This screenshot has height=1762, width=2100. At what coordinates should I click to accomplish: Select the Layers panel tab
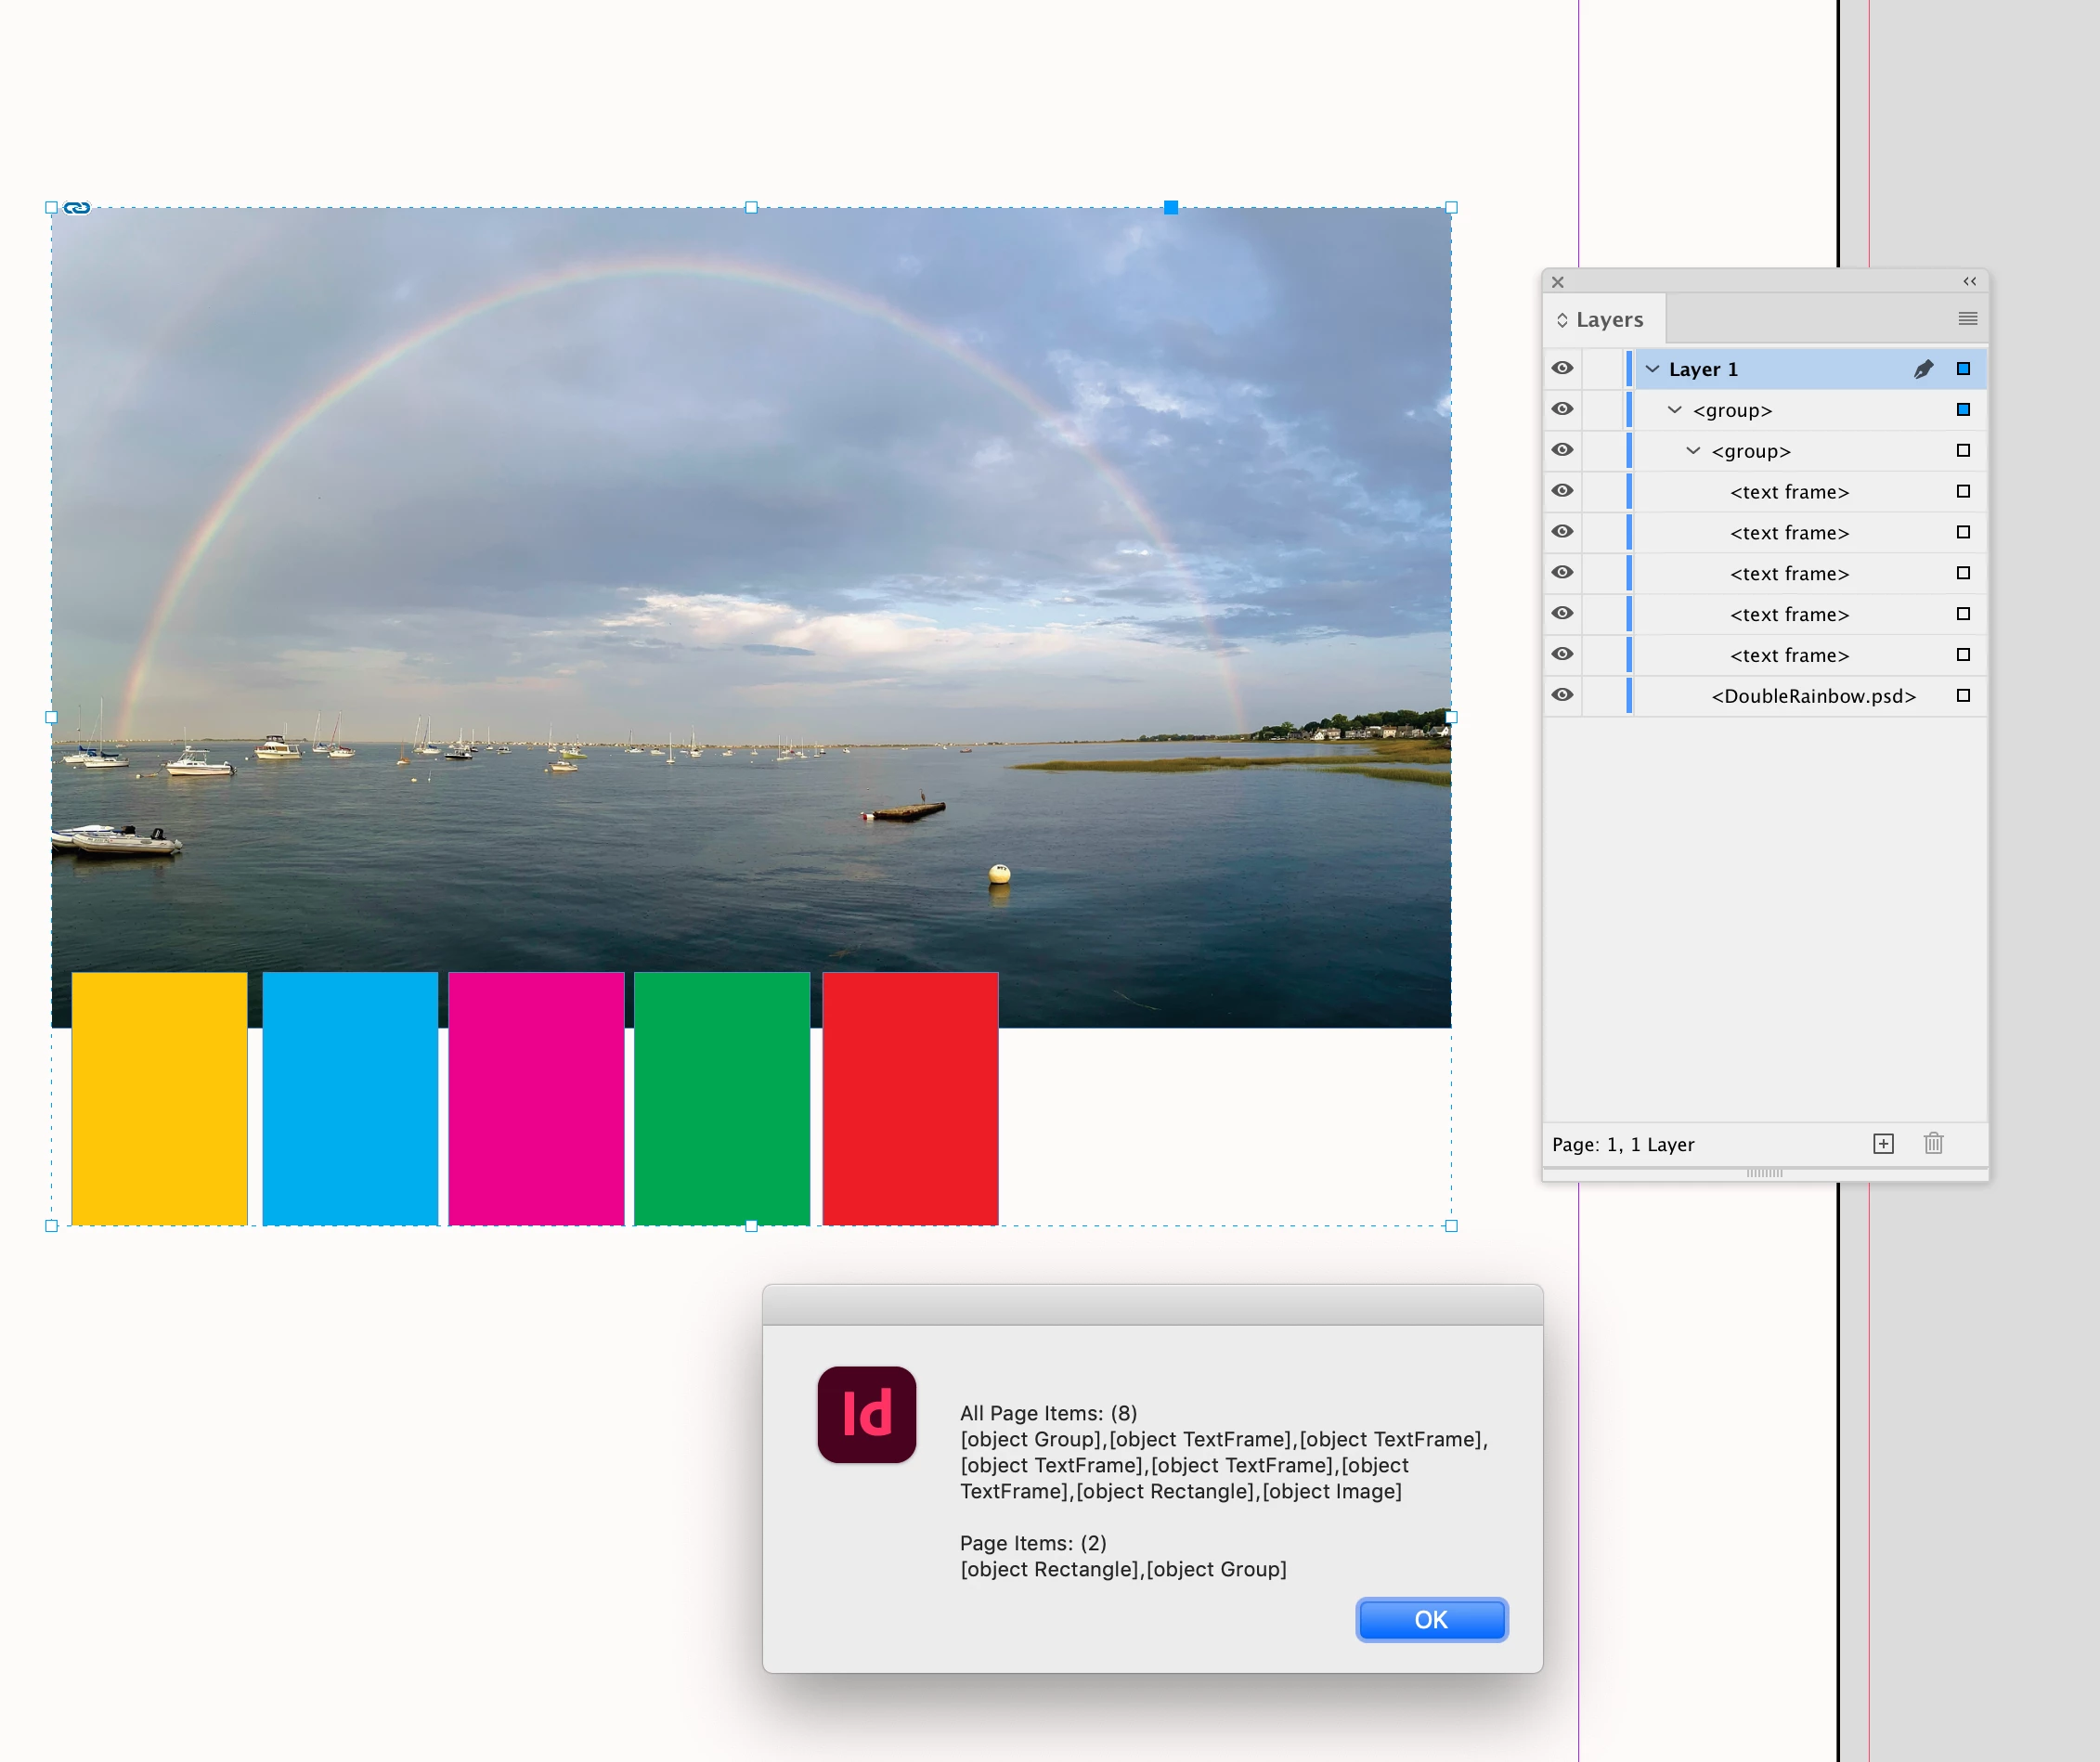pyautogui.click(x=1608, y=320)
